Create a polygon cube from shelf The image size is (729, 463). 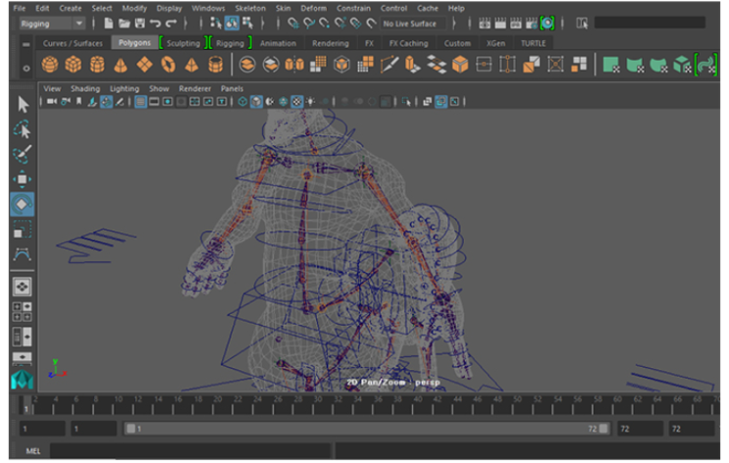(73, 64)
